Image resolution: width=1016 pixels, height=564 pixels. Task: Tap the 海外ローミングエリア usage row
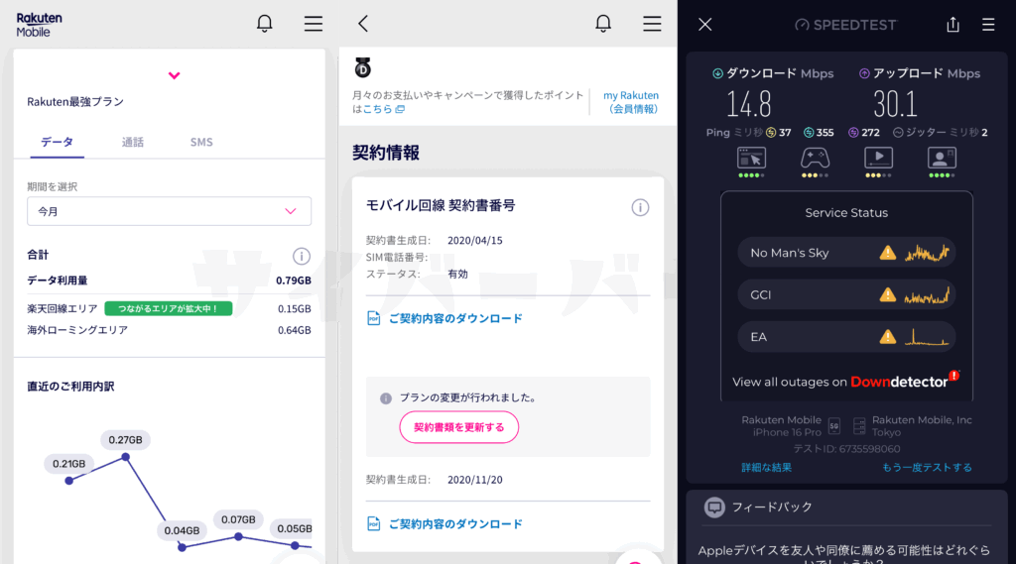169,330
